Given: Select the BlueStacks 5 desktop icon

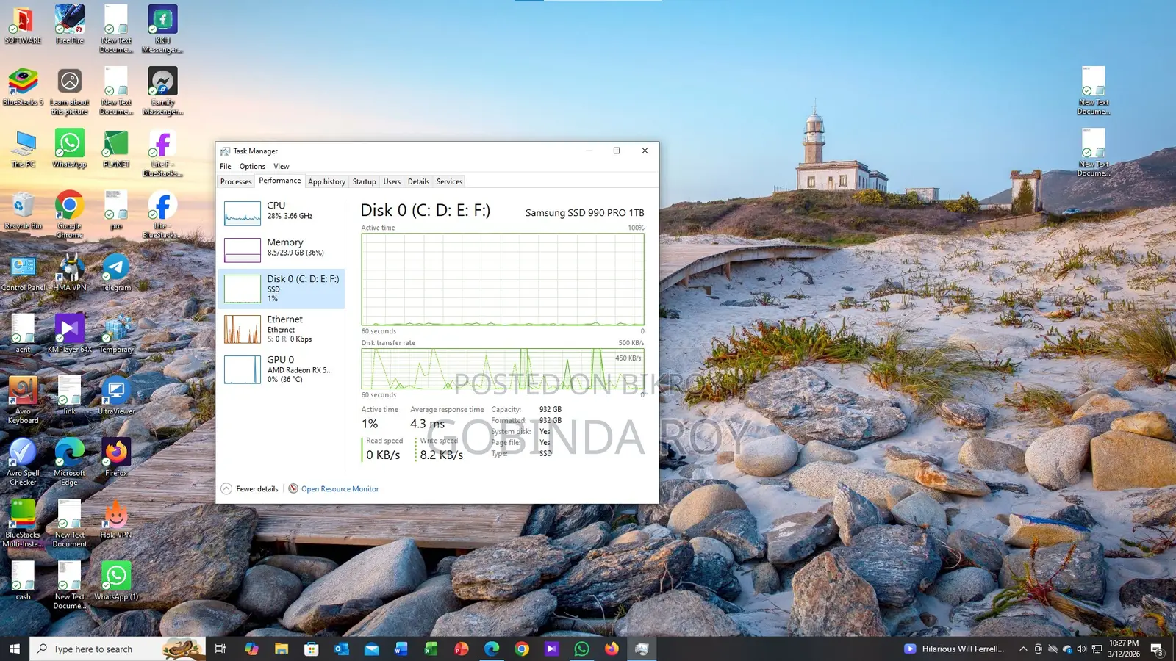Looking at the screenshot, I should pos(23,87).
